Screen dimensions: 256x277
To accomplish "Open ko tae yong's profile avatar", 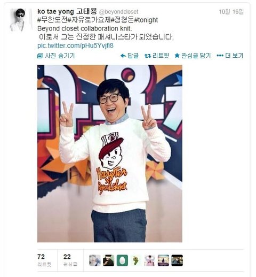I will point(19,20).
